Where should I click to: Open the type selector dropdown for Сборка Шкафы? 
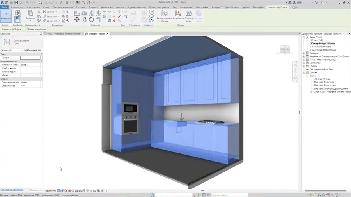(x=41, y=42)
